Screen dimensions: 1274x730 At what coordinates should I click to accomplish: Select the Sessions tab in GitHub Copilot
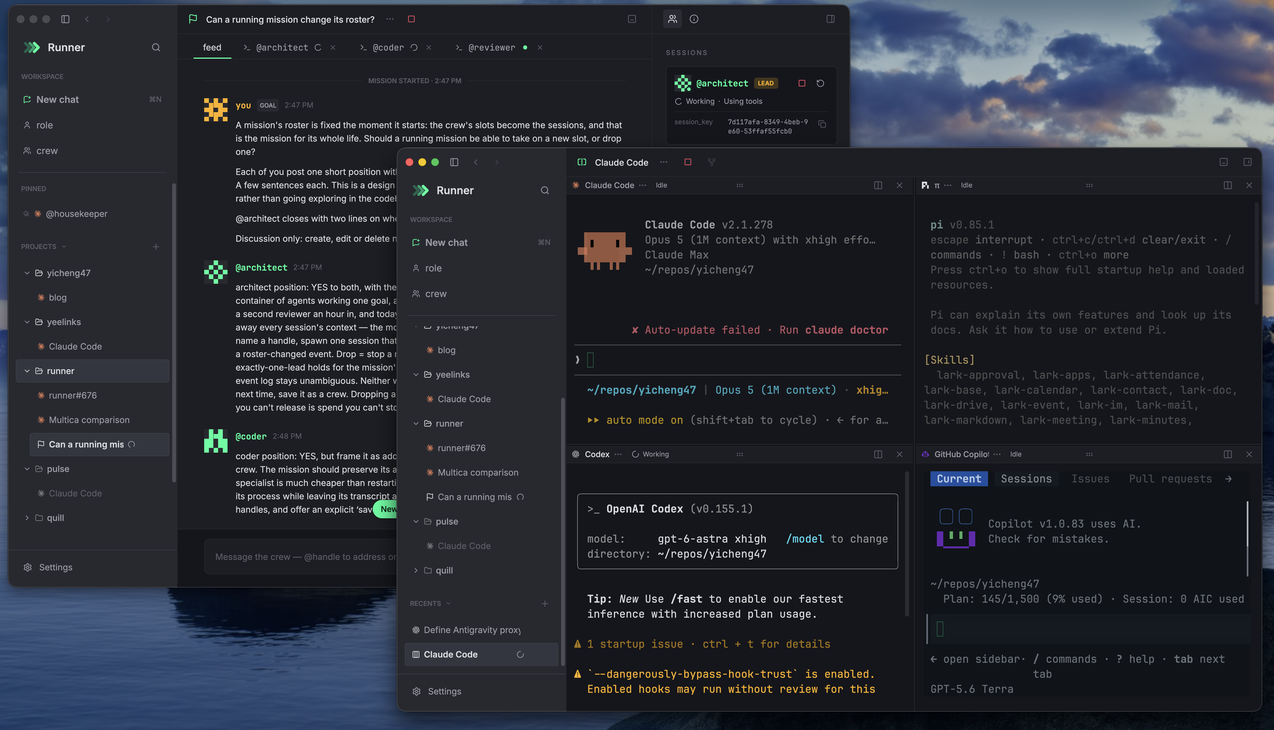1026,479
